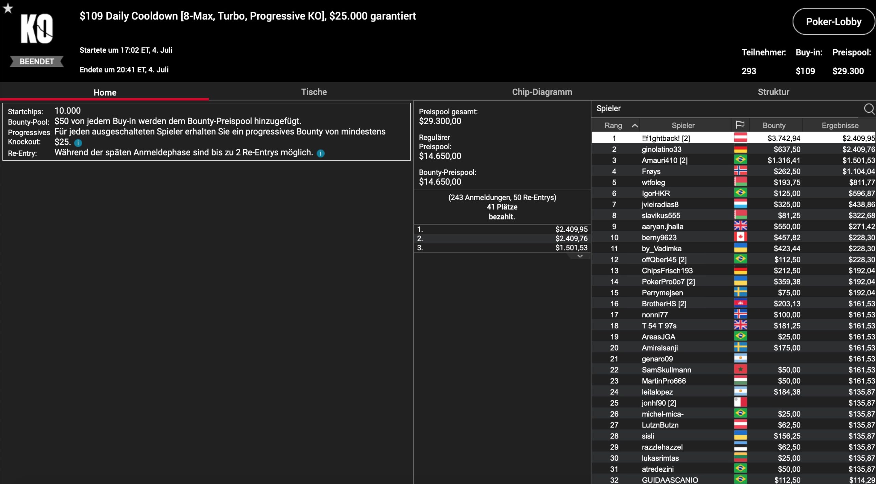Go to the Struktur tab
Viewport: 876px width, 484px height.
pyautogui.click(x=773, y=92)
